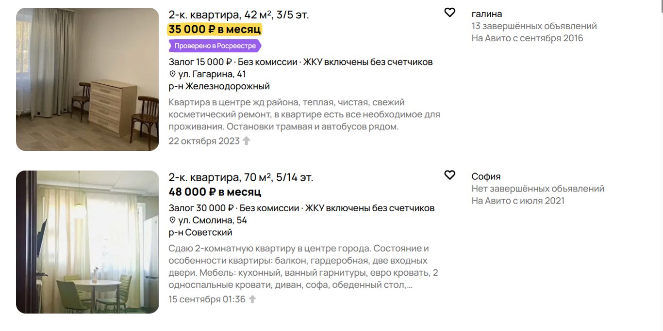
Task: Click the location pin next to ул. Смолина
Action: coord(172,221)
